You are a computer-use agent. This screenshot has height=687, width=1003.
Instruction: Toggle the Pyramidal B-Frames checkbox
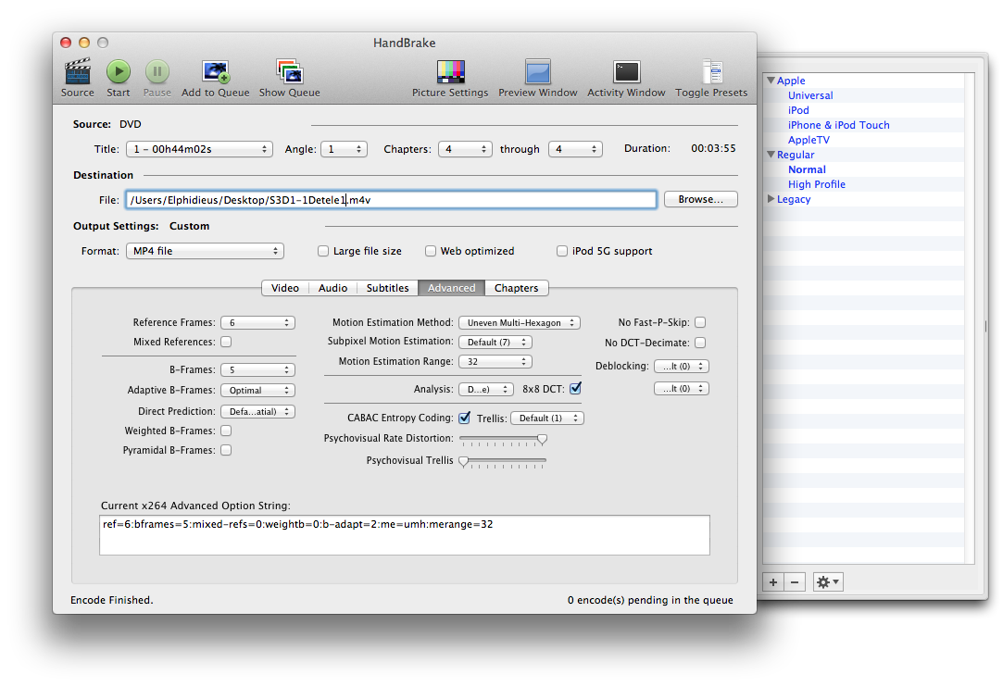coord(226,450)
